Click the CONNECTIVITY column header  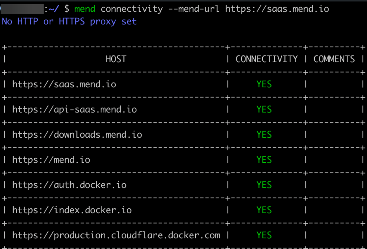coord(266,59)
